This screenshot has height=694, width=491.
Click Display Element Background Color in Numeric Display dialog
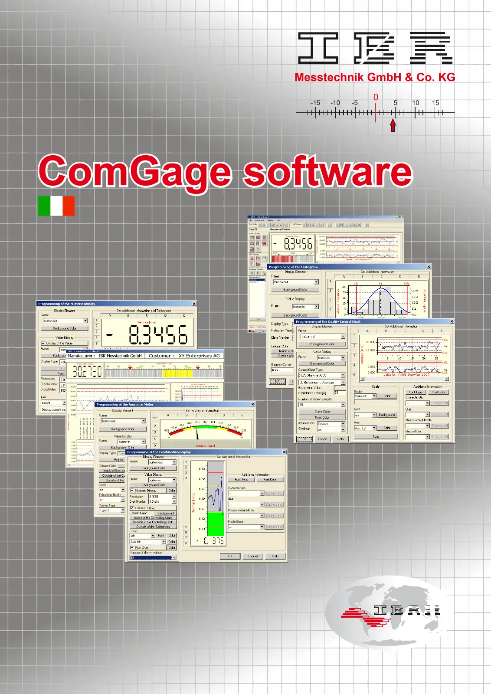click(64, 328)
